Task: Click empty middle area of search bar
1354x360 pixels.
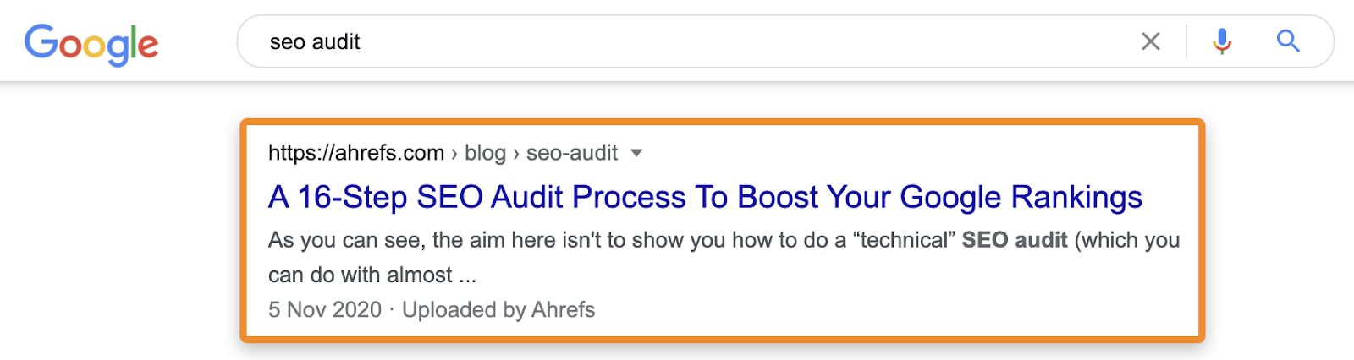Action: 719,41
